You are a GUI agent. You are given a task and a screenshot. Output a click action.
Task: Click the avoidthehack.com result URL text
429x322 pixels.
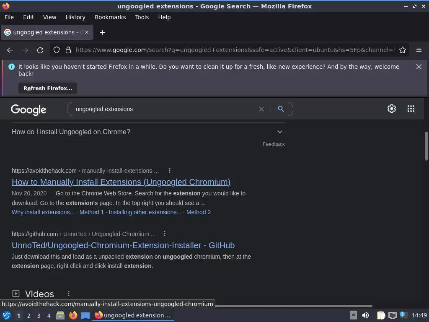85,171
